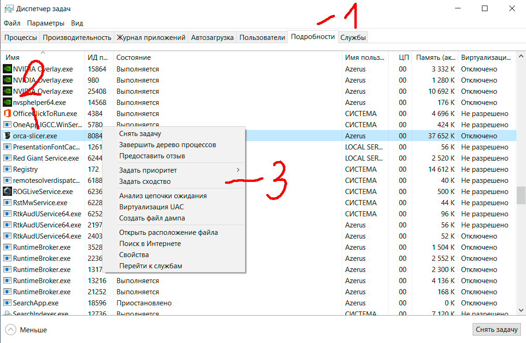
Task: Select RuntimeBroker.exe row with PID 13216
Action: [x=259, y=281]
